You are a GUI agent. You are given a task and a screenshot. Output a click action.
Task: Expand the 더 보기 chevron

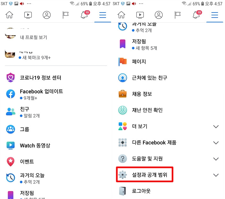pyautogui.click(x=216, y=127)
